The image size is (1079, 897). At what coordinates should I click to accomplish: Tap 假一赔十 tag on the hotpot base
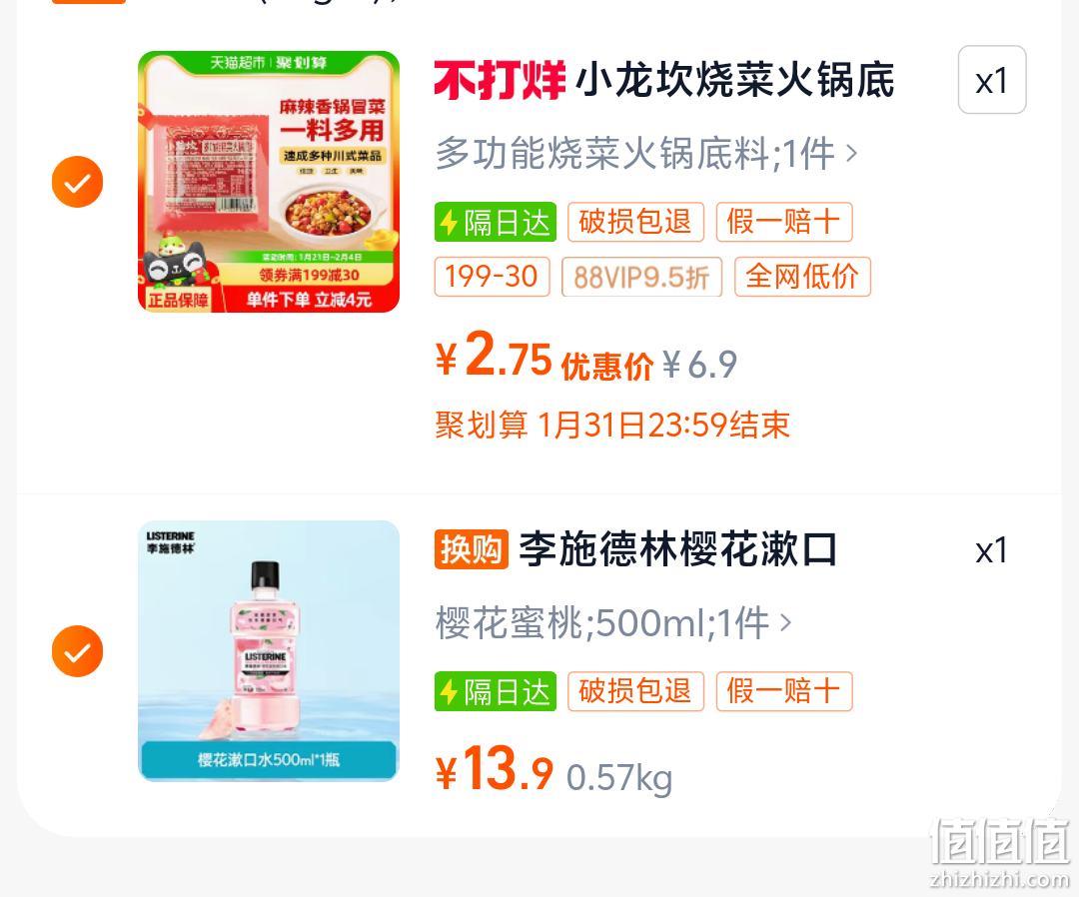coord(784,222)
